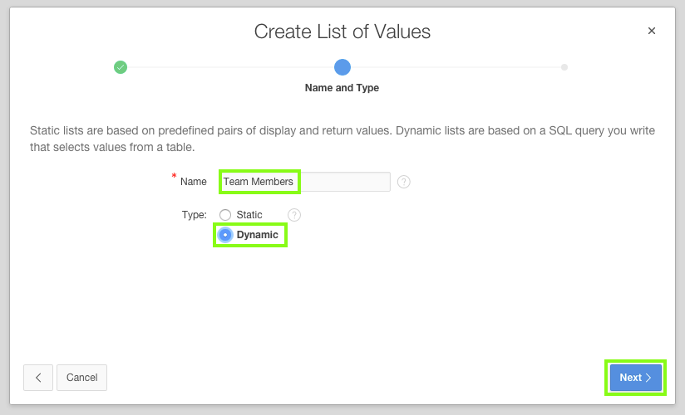685x415 pixels.
Task: Jump to the final gray wizard step dot
Action: tap(564, 67)
